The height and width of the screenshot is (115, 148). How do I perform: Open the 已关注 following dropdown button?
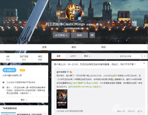click(x=61, y=35)
